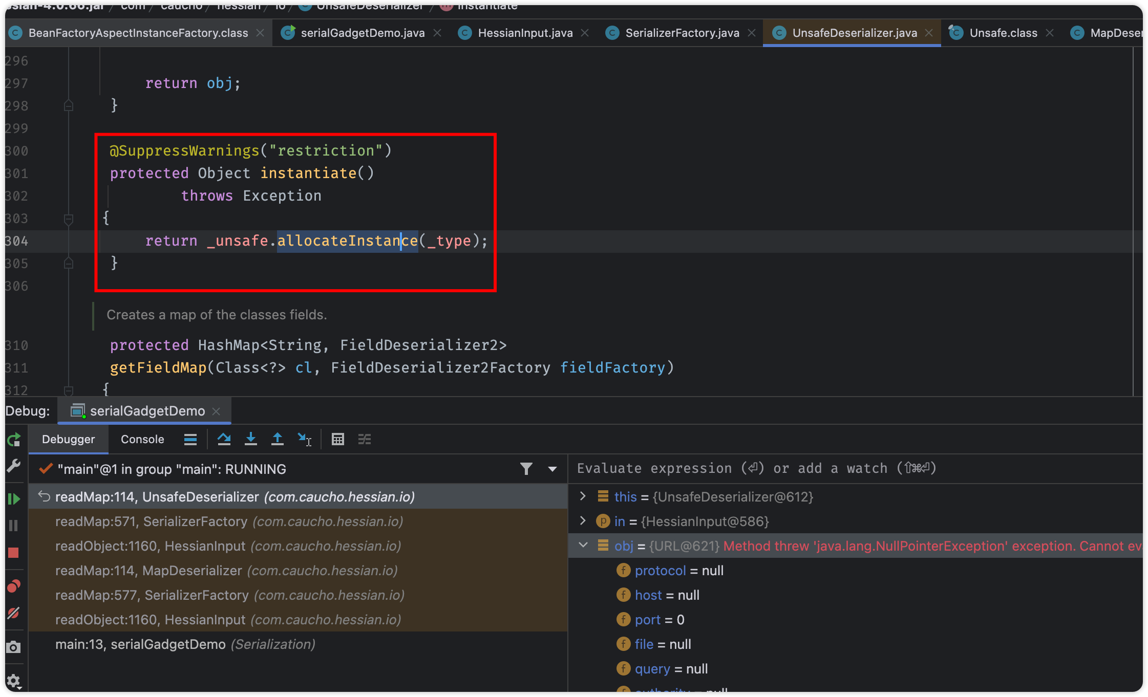The image size is (1148, 697).
Task: Collapse the 'obj' URL variable node
Action: click(x=583, y=545)
